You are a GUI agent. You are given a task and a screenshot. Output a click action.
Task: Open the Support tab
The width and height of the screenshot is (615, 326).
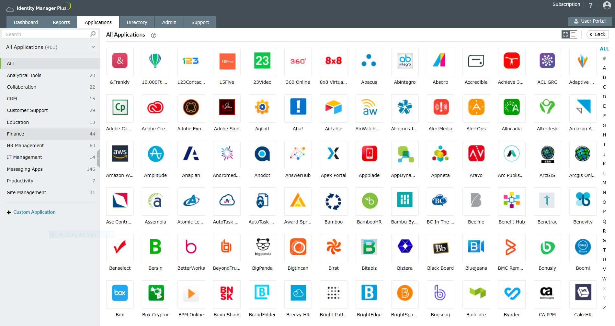click(200, 22)
